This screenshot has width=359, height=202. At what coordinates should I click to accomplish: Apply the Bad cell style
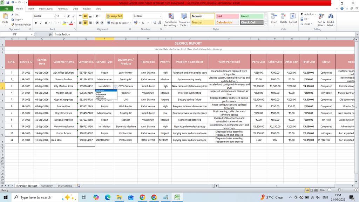pos(227,16)
